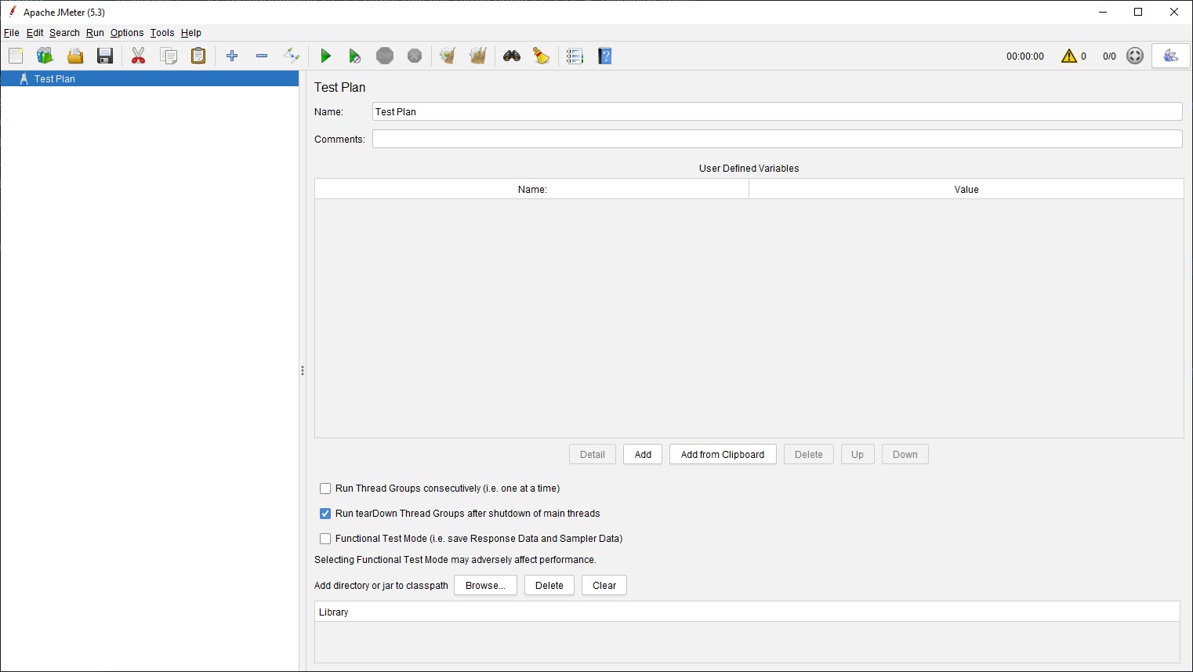Click the 0/0 active threads counter
1193x672 pixels.
(1109, 56)
